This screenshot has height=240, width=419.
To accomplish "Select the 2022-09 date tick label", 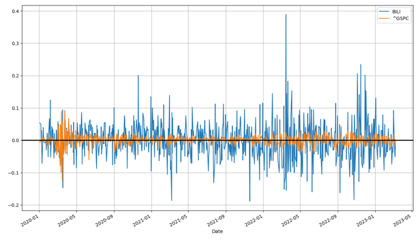I will 329,220.
